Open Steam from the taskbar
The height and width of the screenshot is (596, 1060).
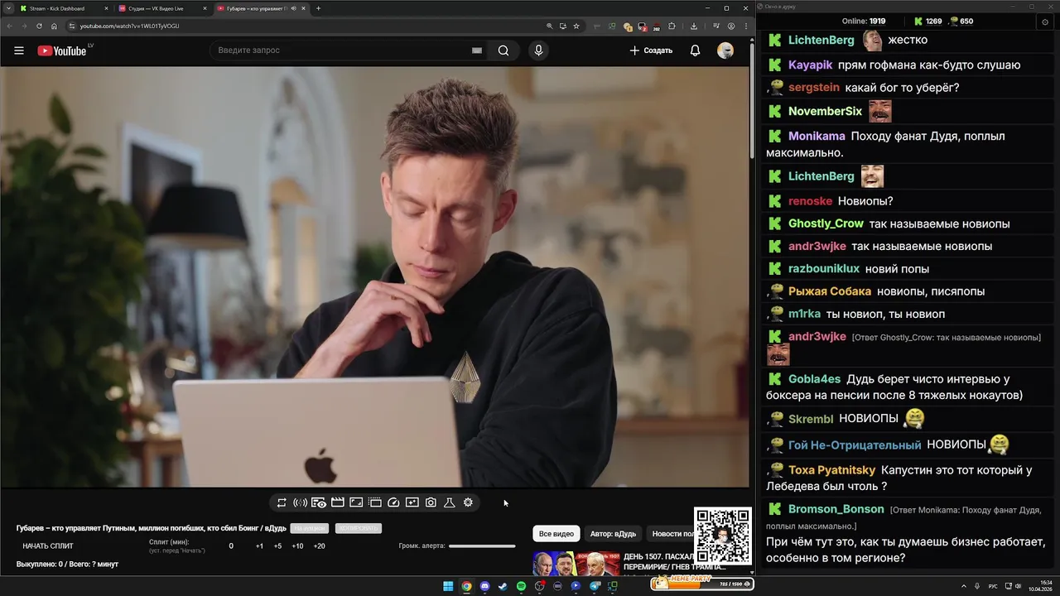[503, 586]
